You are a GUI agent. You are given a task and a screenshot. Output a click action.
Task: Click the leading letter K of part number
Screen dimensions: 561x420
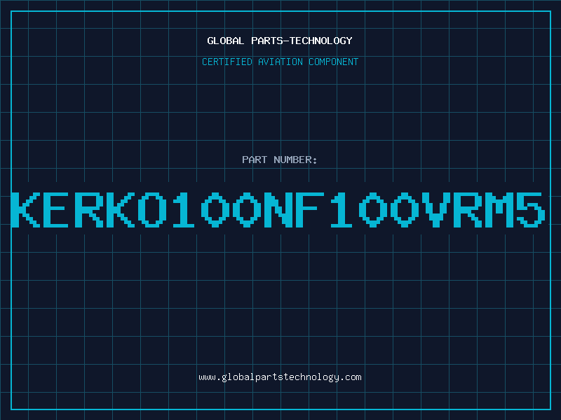[x=26, y=209]
